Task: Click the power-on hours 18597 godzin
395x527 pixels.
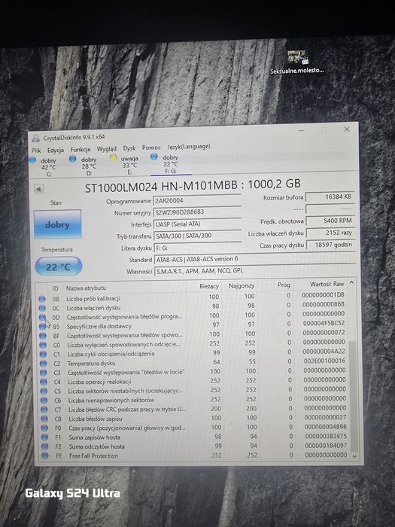Action: point(331,245)
